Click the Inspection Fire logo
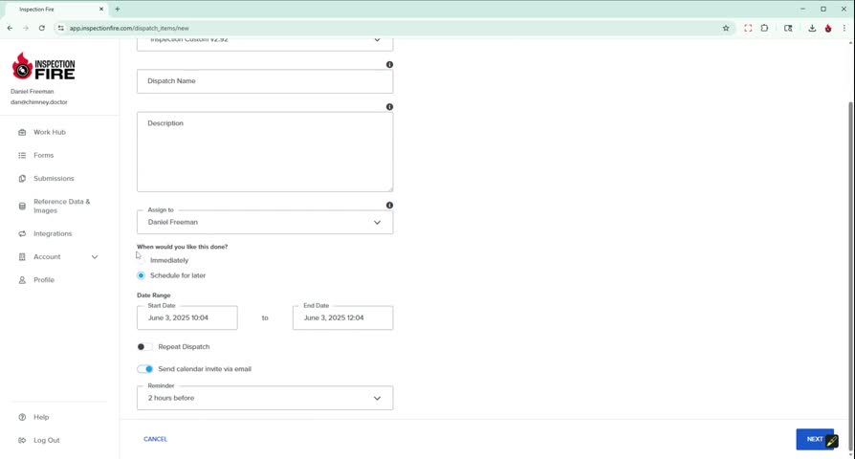The height and width of the screenshot is (459, 855). [44, 67]
